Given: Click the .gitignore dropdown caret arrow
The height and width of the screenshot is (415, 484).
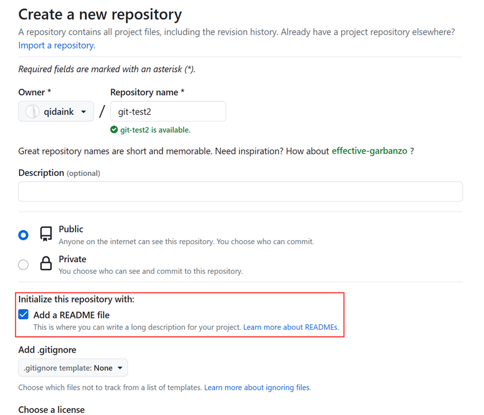Looking at the screenshot, I should 120,368.
